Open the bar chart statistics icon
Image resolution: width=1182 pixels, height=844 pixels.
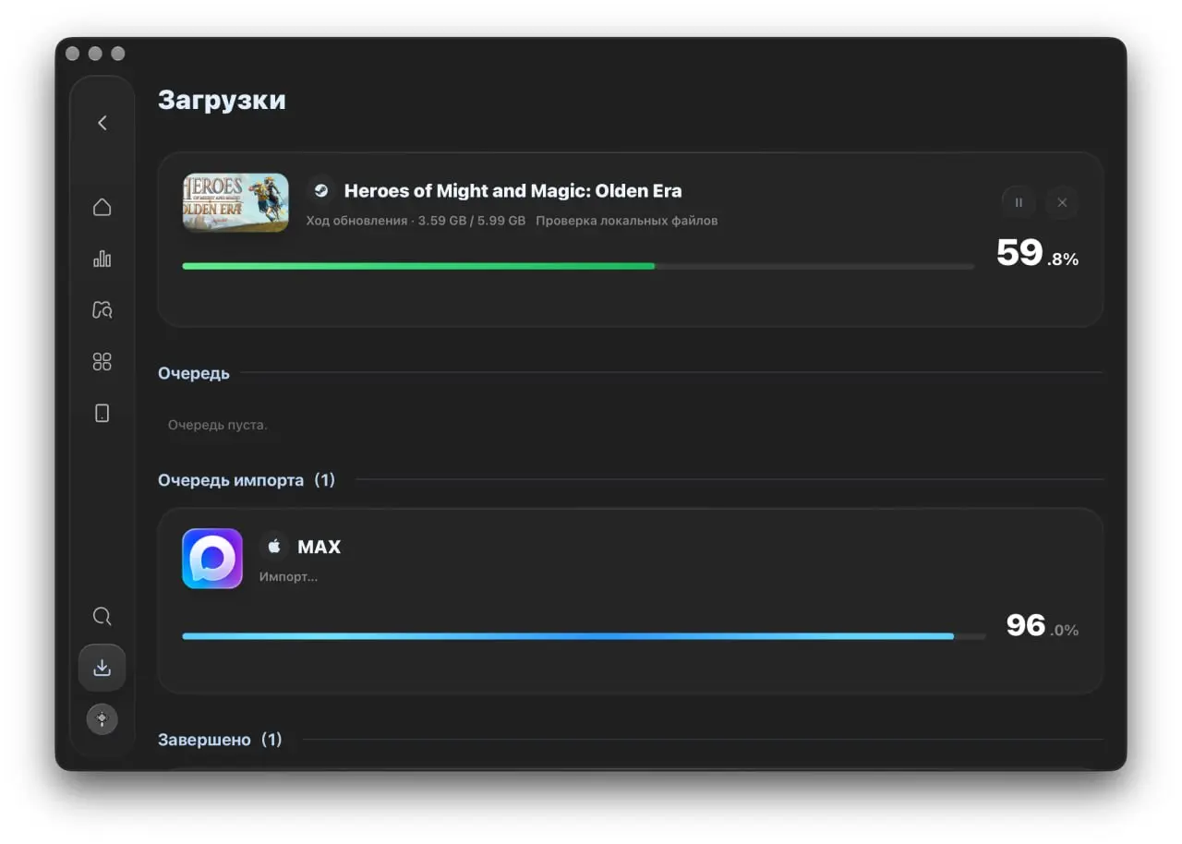click(103, 259)
